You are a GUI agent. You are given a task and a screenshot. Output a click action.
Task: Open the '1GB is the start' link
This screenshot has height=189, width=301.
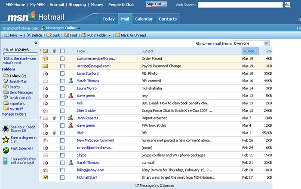[x=19, y=61]
